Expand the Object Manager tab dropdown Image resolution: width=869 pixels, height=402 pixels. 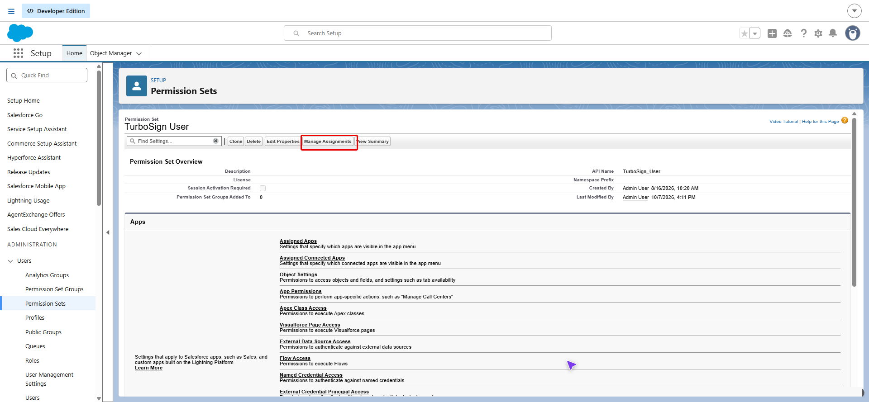(139, 53)
